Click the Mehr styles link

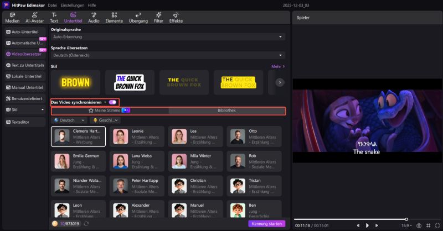278,66
